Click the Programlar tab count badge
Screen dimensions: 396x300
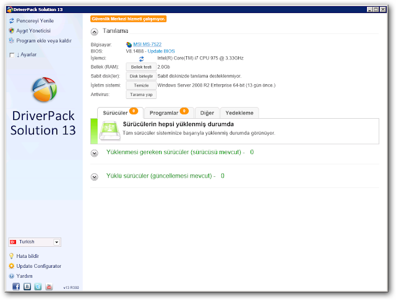click(x=184, y=111)
